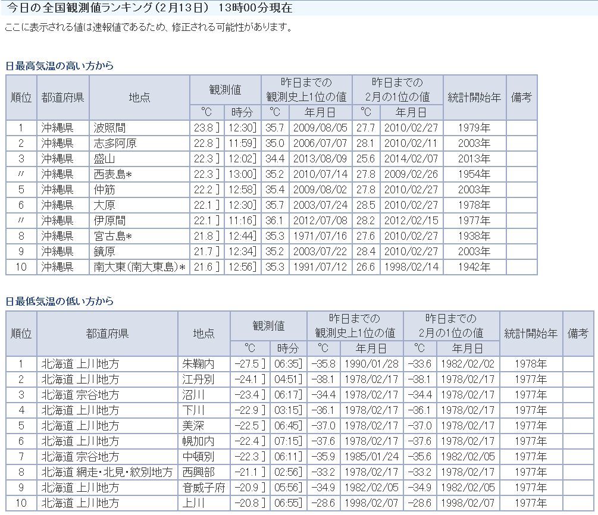Image resolution: width=598 pixels, height=515 pixels.
Task: Click the 1938年 start year cell
Action: (474, 236)
